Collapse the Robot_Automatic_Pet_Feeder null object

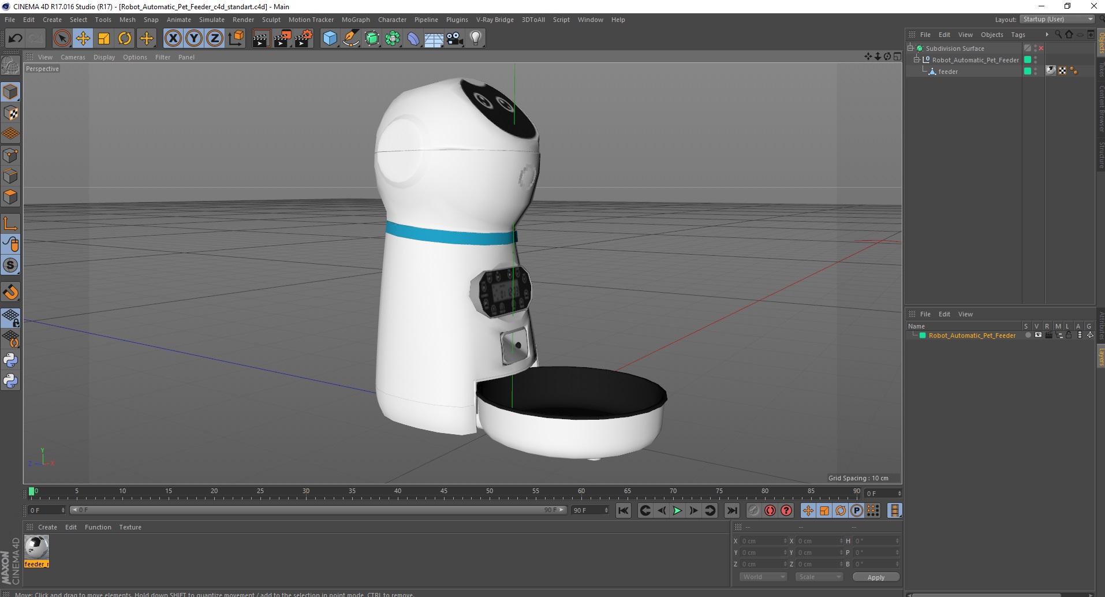pos(916,60)
